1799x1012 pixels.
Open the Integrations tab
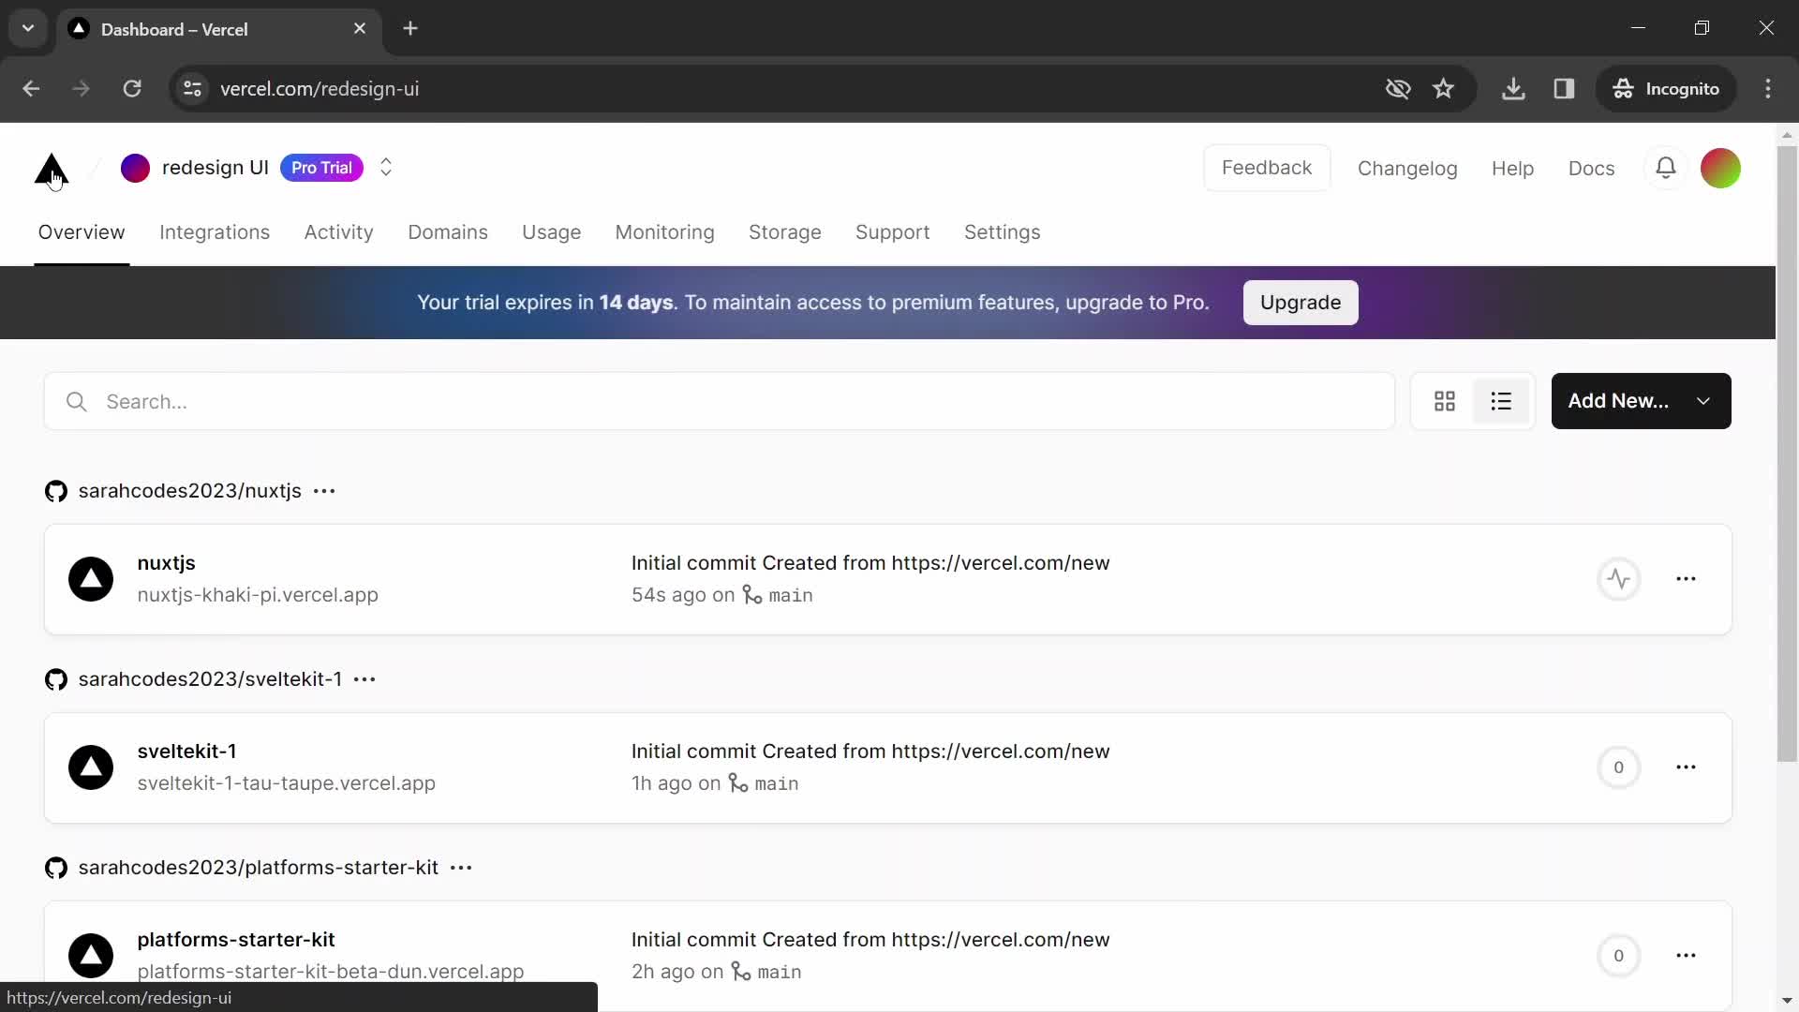pos(215,232)
